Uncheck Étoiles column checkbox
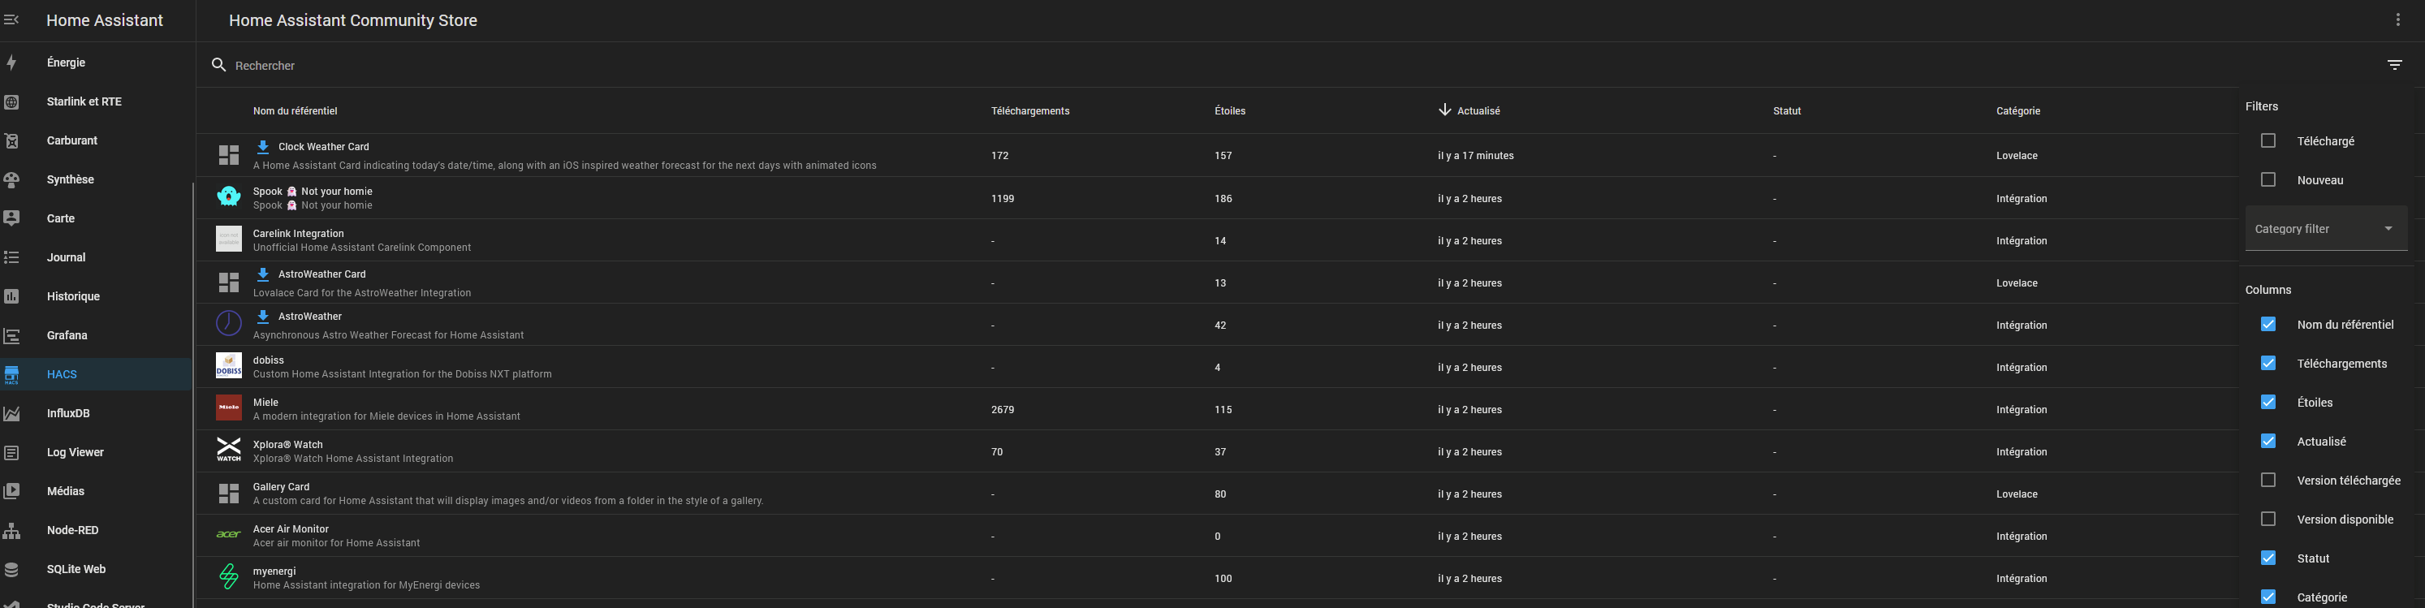2425x608 pixels. 2268,402
